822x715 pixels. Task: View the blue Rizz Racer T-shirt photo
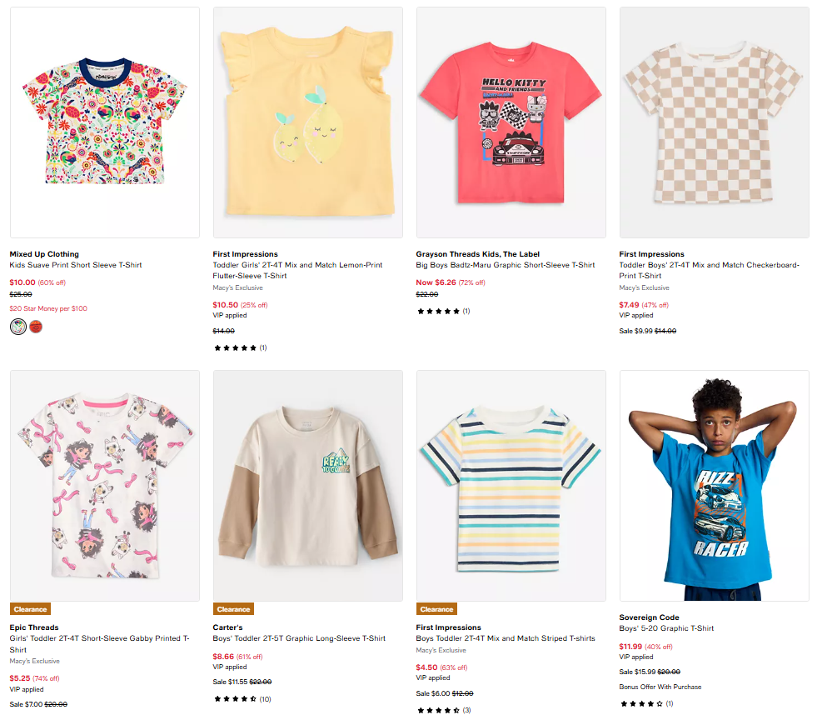[714, 486]
